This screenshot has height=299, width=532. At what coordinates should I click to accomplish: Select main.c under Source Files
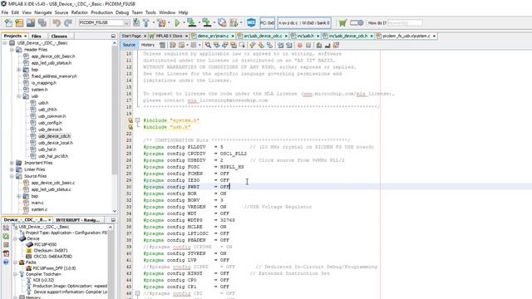point(37,203)
